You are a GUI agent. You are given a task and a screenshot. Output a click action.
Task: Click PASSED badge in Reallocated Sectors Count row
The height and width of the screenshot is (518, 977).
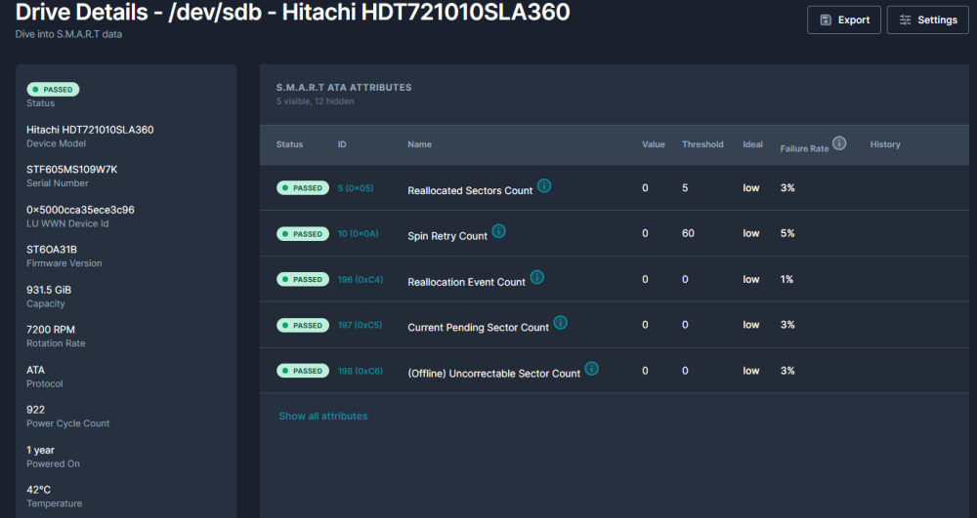tap(303, 188)
